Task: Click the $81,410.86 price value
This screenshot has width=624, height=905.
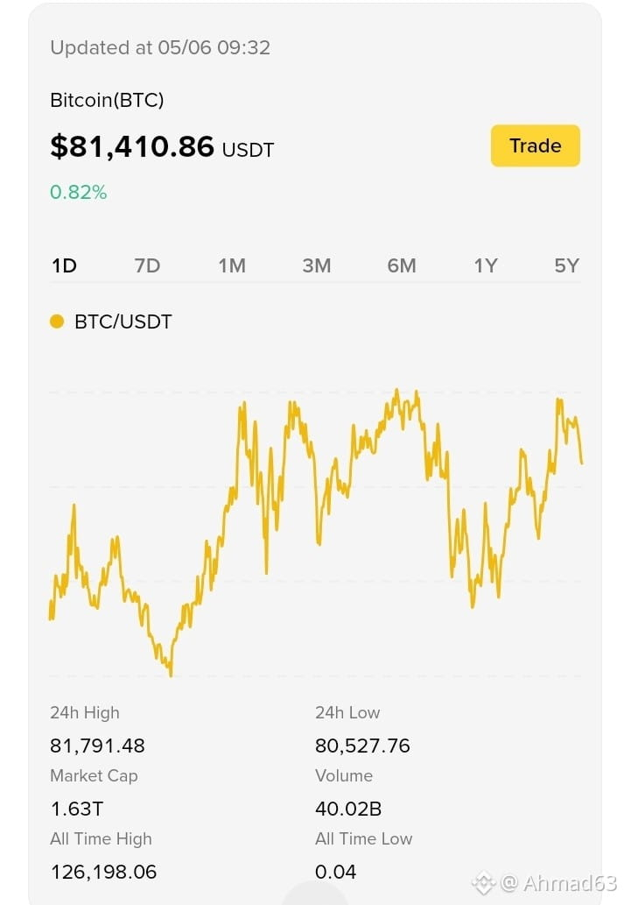Action: point(132,146)
